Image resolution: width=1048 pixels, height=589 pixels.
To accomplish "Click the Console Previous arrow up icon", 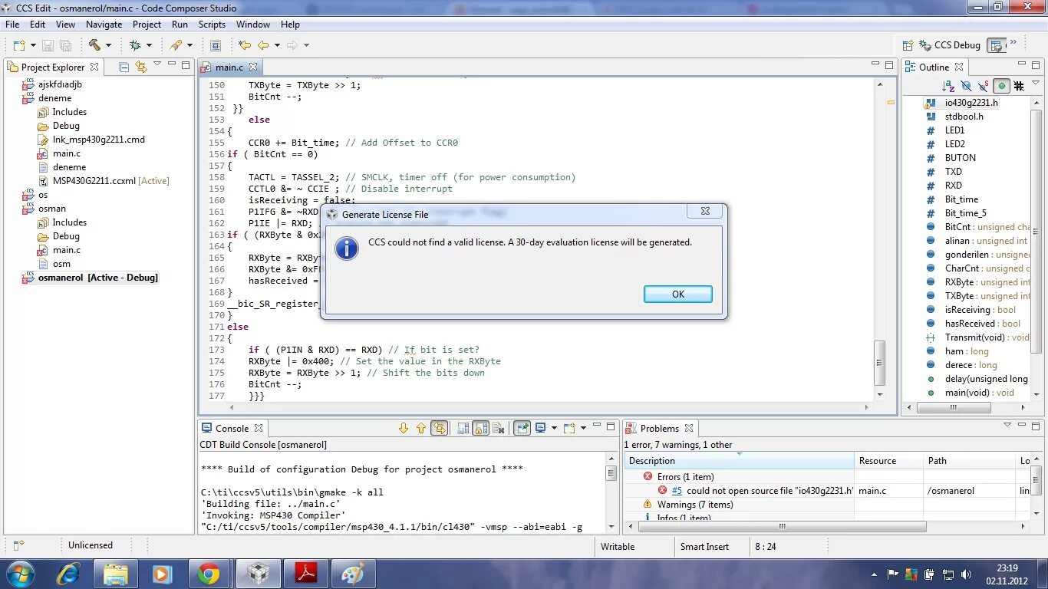I will coord(420,428).
